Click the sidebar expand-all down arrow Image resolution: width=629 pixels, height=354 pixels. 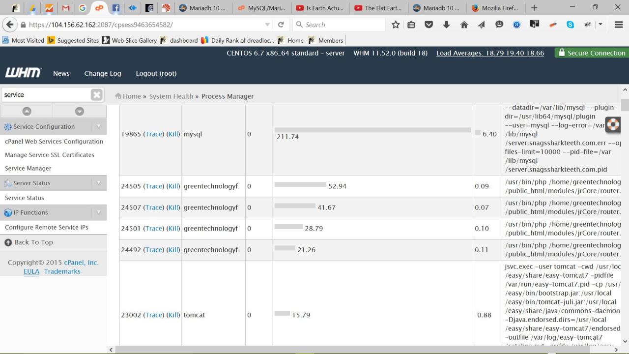coord(80,112)
